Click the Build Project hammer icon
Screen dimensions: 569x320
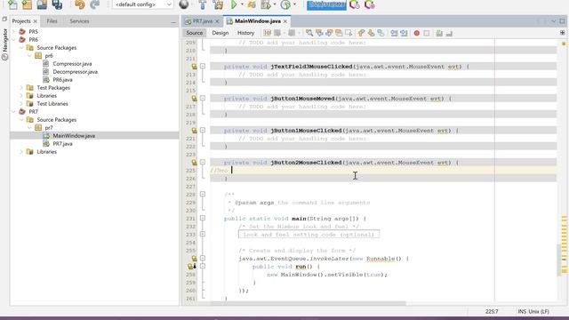[203, 4]
